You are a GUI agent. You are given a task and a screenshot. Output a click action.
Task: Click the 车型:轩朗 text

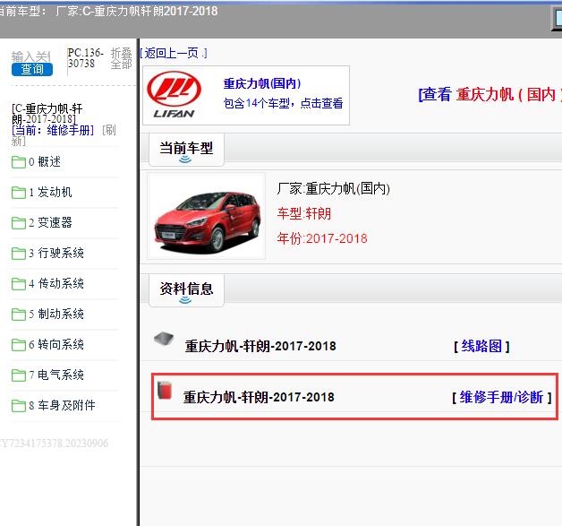coord(304,214)
